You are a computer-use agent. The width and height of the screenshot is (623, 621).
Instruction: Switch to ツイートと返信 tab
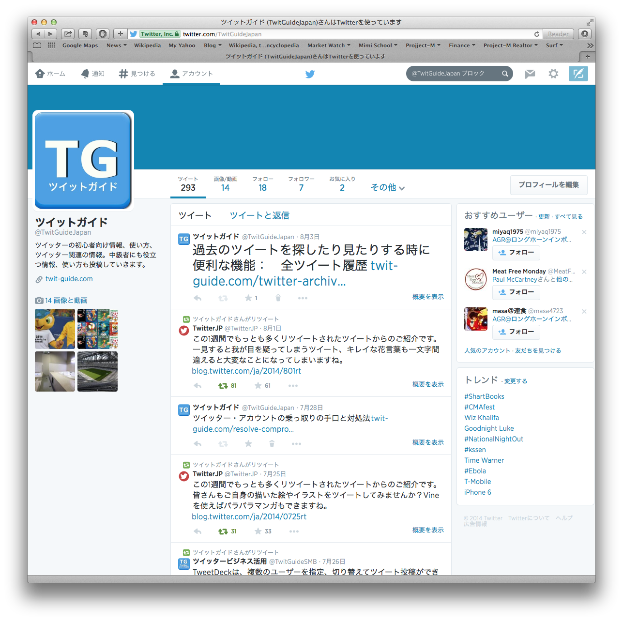pyautogui.click(x=259, y=215)
